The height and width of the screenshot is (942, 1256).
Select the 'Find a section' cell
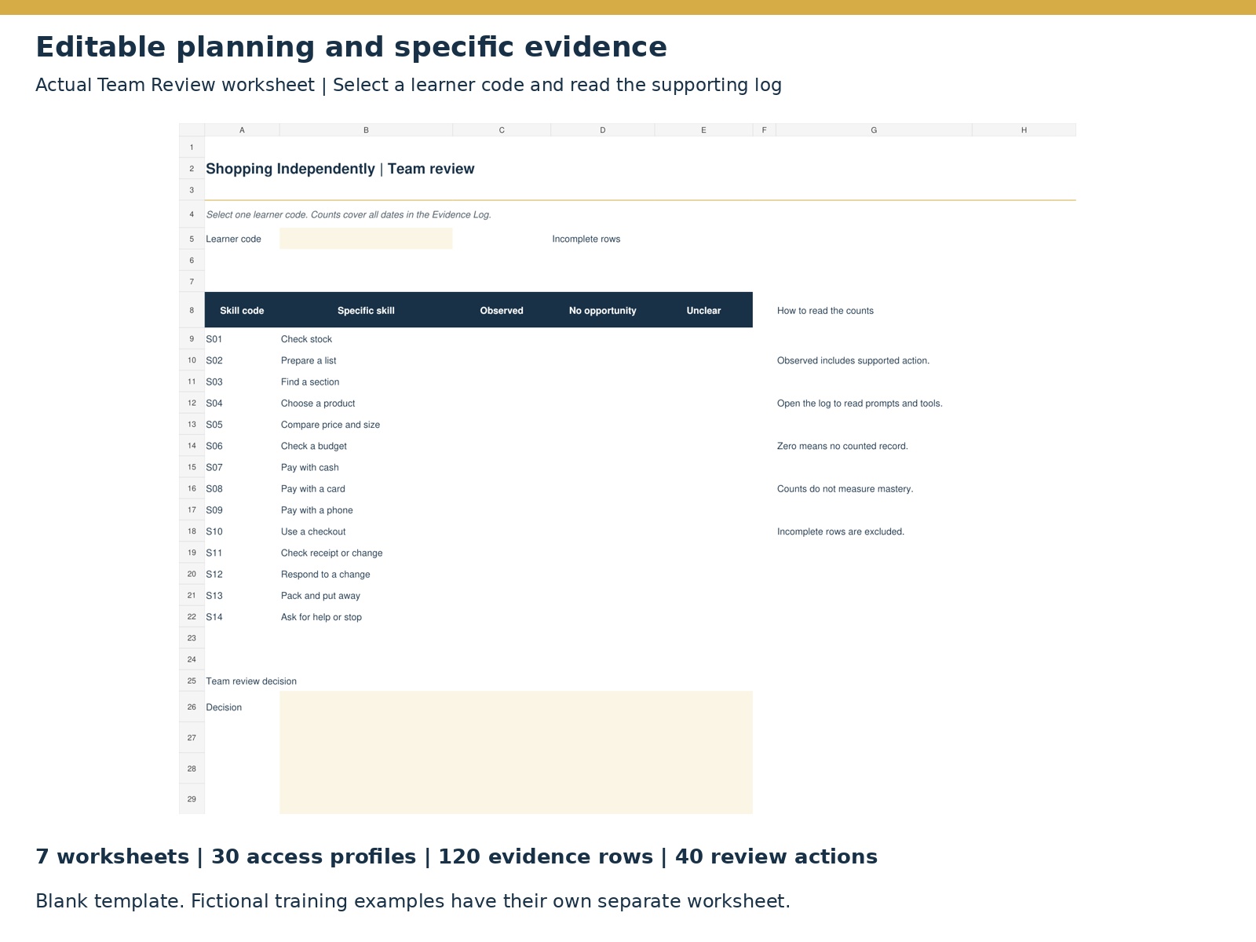pyautogui.click(x=366, y=382)
